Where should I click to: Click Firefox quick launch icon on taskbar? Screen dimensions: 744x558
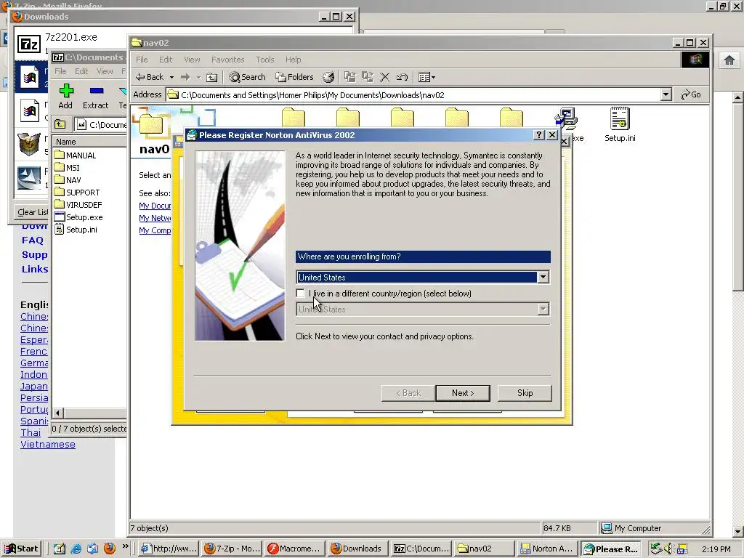point(109,549)
